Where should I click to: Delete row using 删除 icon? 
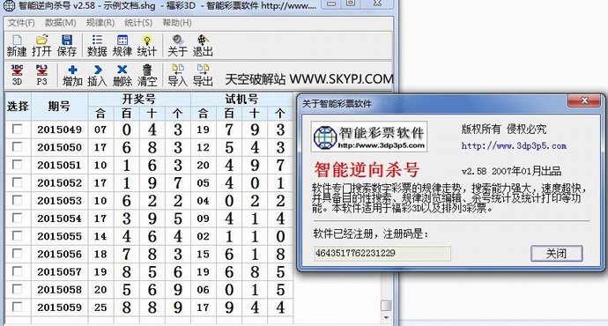122,75
